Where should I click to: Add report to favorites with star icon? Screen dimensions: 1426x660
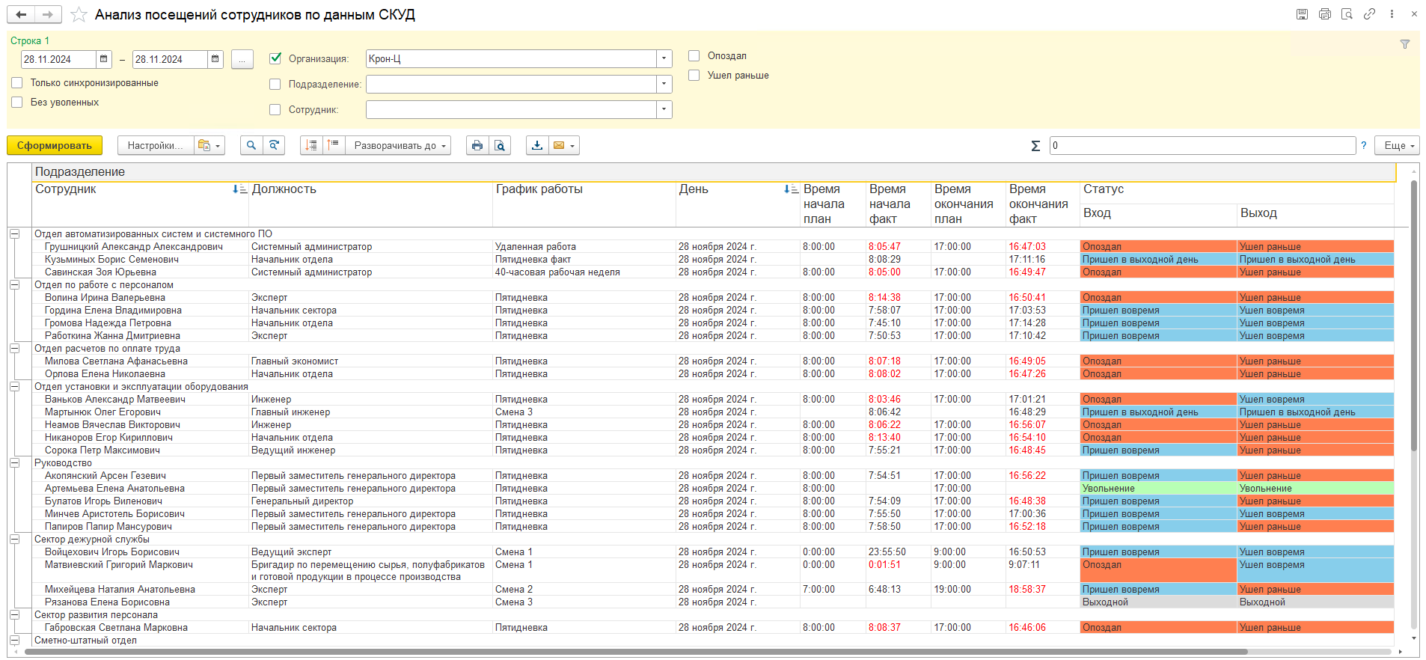tap(79, 15)
